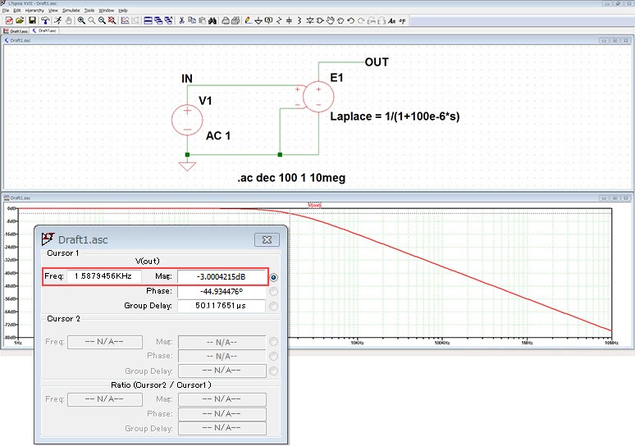Click the Cursor 1 Group Delay field

[x=222, y=306]
